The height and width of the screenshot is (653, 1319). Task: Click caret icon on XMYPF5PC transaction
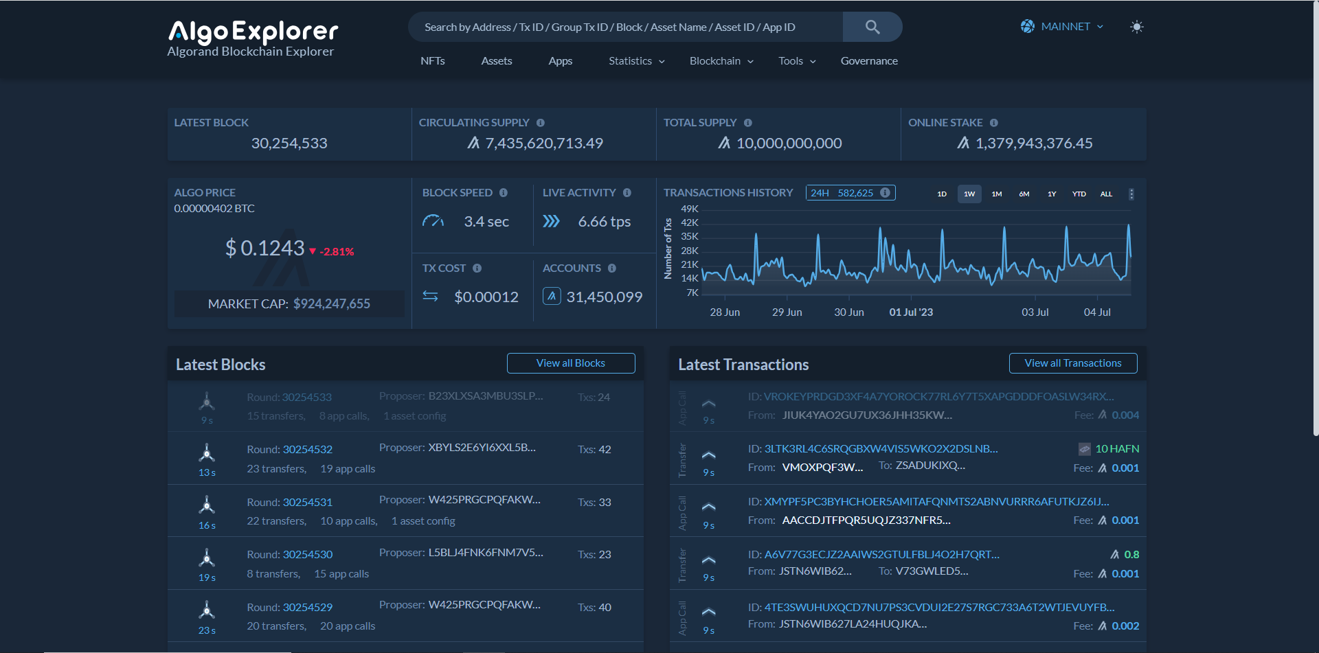click(x=709, y=507)
